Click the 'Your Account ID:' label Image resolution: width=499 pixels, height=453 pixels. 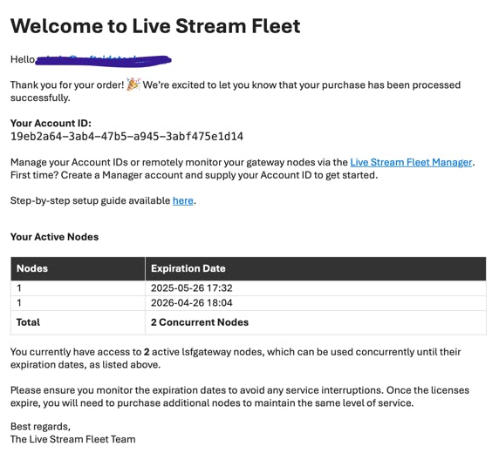[51, 123]
